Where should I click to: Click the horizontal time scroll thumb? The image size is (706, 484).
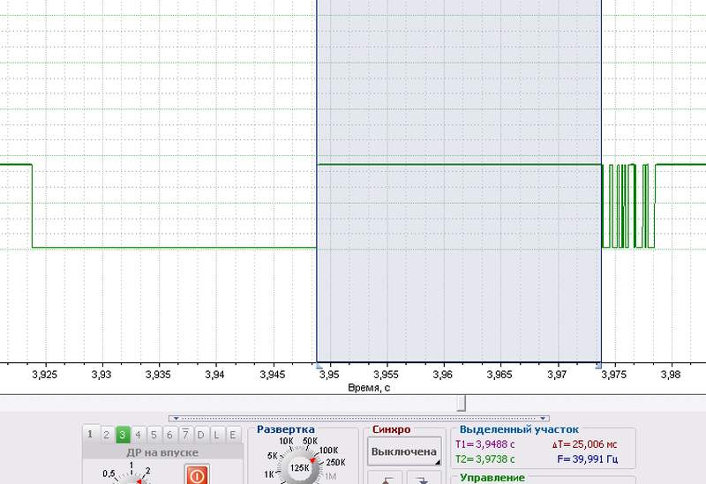pyautogui.click(x=461, y=402)
